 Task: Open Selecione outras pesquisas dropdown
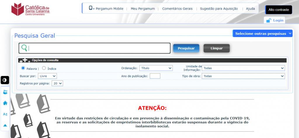point(263,33)
